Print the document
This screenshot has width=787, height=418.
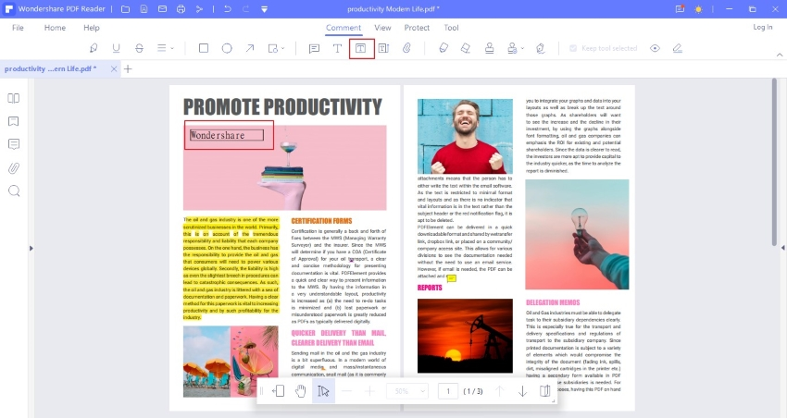click(181, 9)
